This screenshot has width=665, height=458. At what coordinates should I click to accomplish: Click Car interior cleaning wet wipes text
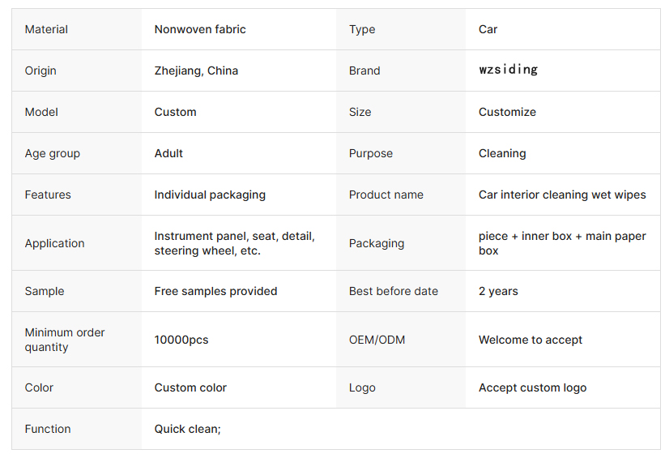tap(562, 195)
